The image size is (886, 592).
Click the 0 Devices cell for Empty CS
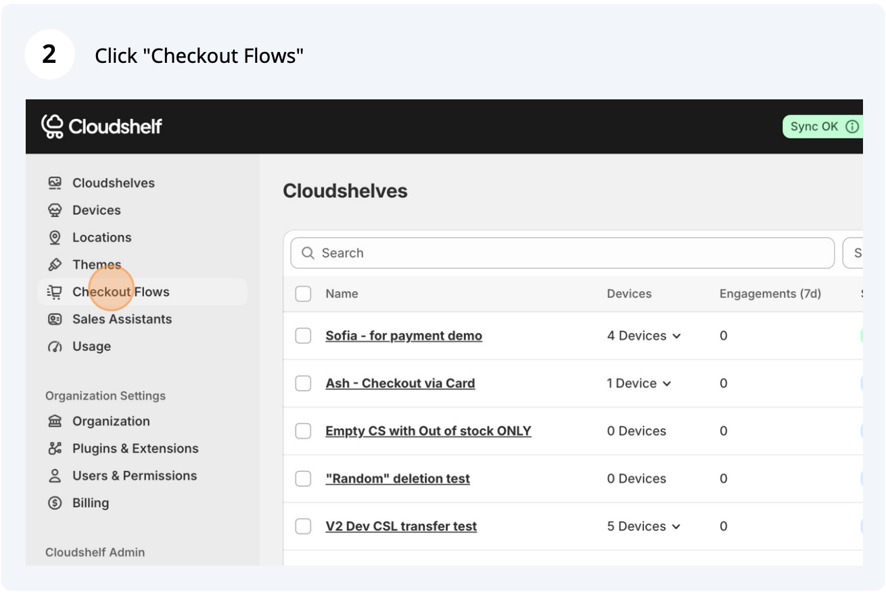click(636, 431)
